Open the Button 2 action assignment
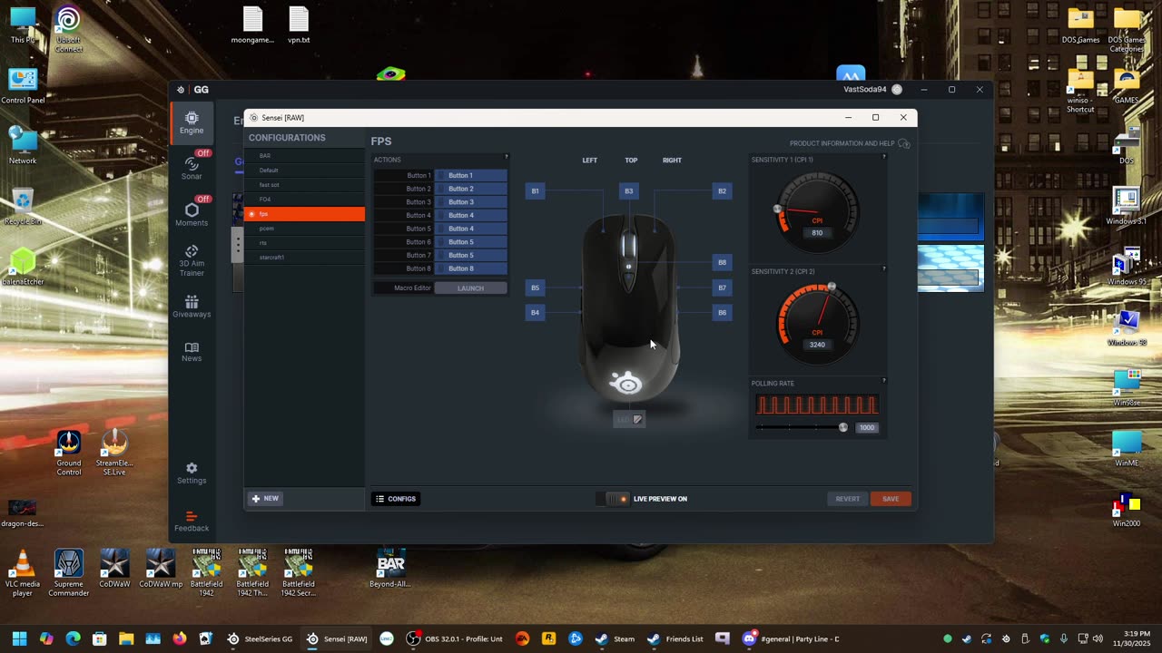Viewport: 1162px width, 653px height. [x=470, y=189]
